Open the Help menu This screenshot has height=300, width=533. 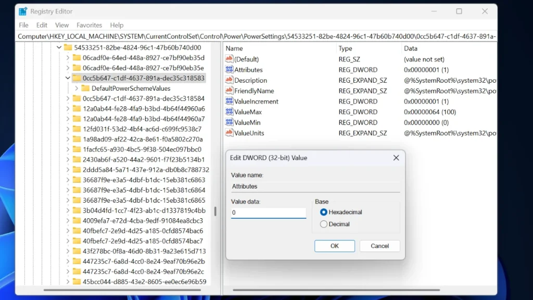tap(117, 25)
